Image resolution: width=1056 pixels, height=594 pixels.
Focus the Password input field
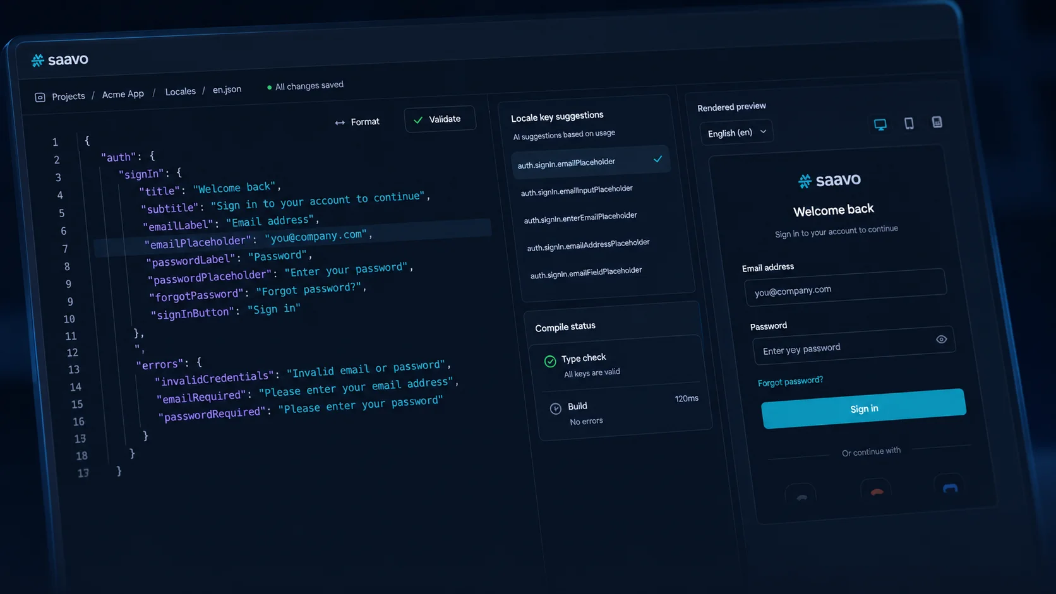[853, 346]
